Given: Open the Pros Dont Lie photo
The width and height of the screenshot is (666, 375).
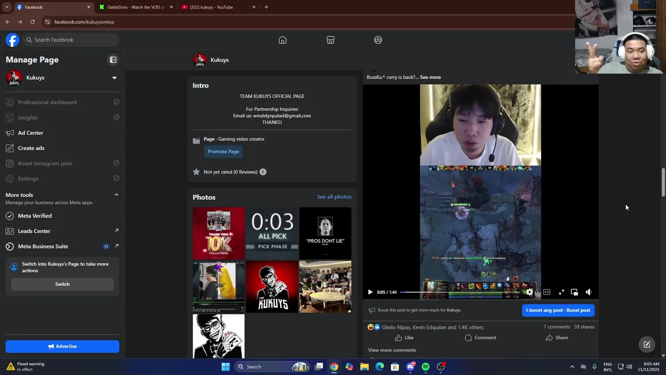Looking at the screenshot, I should click(325, 233).
